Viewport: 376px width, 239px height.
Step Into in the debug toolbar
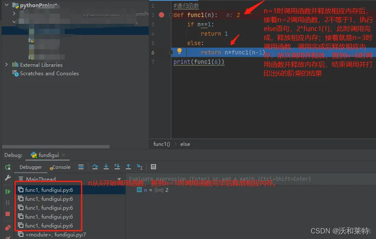(106, 167)
